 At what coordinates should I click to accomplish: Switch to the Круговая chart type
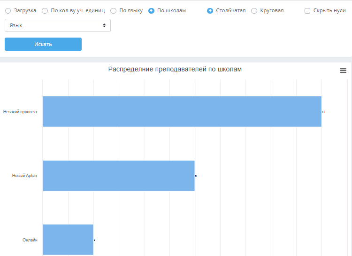(254, 11)
